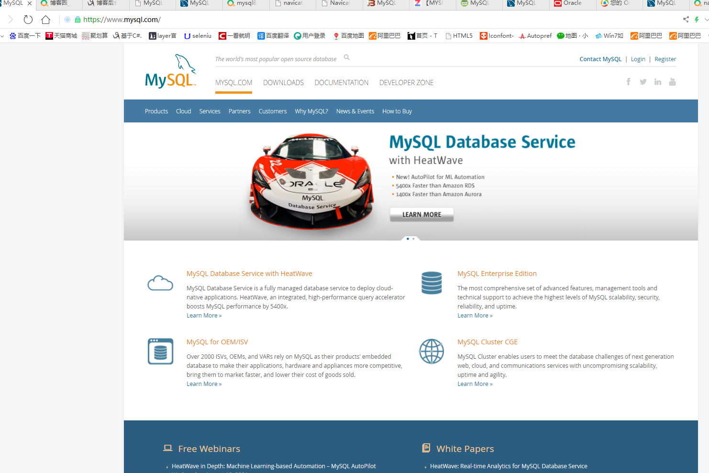Open MySQL Cluster CGE heading link

[487, 342]
